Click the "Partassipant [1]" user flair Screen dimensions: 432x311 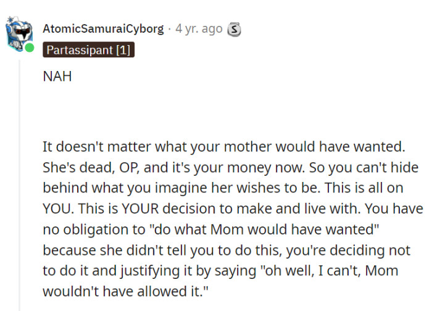point(88,50)
